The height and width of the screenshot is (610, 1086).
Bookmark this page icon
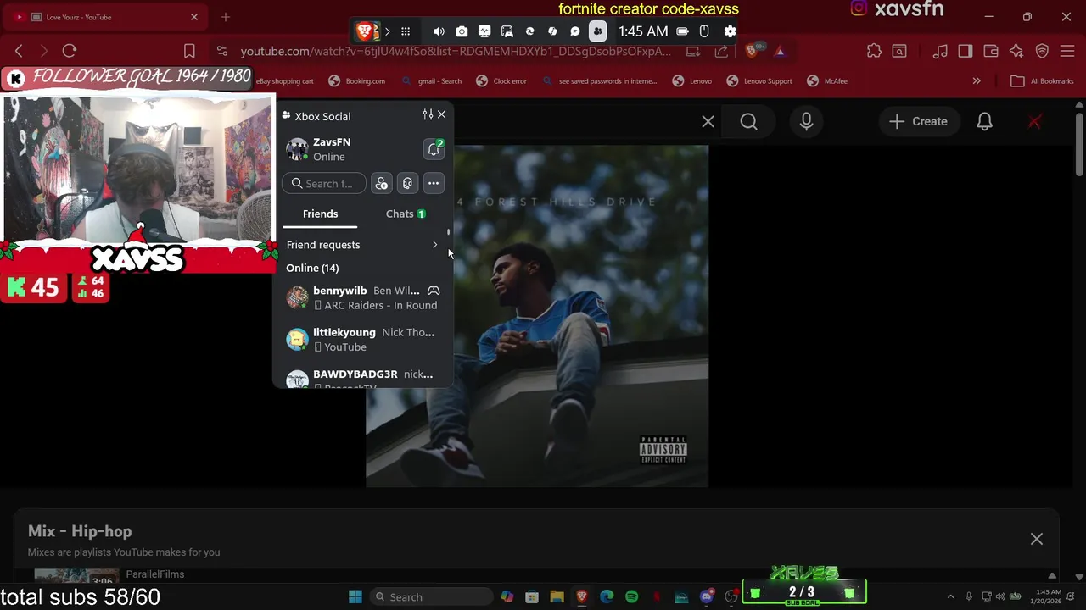coord(189,51)
